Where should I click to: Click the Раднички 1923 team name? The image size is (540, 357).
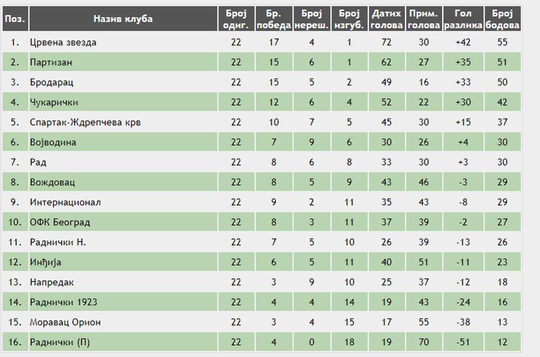[x=64, y=302]
